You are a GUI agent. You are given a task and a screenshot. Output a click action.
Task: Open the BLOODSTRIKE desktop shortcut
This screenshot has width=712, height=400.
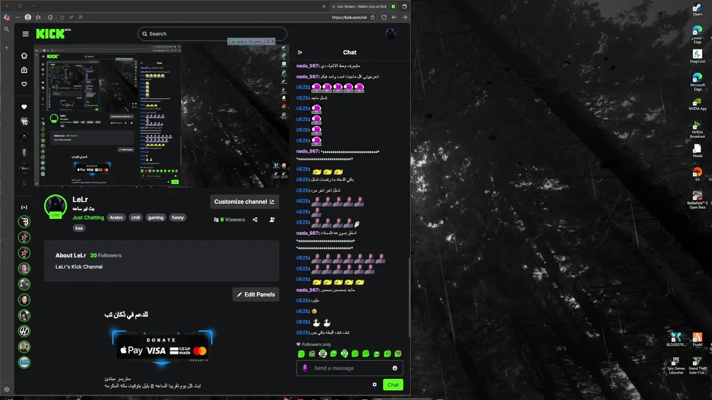pos(676,339)
